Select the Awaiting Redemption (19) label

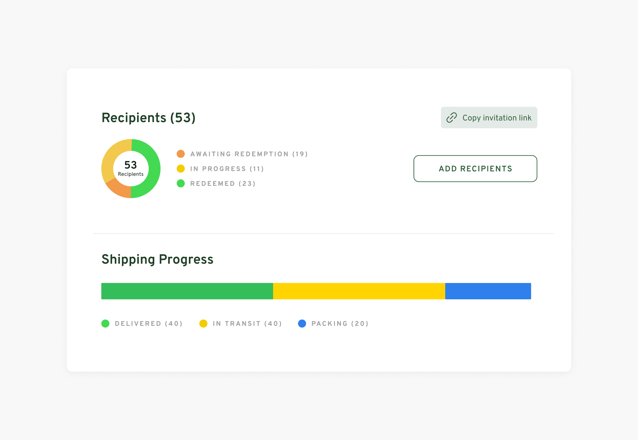coord(249,154)
